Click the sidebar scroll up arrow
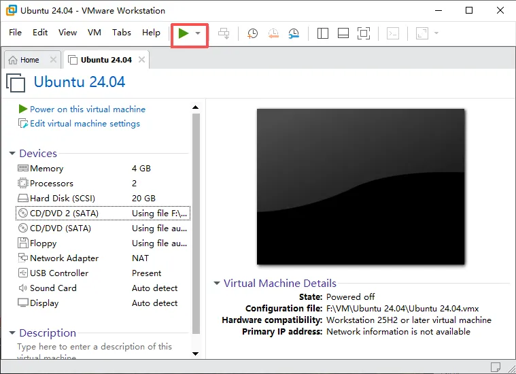Viewport: 516px width, 374px height. (x=196, y=107)
